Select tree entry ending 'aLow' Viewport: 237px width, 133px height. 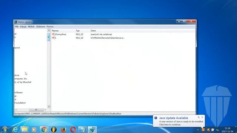17,75
